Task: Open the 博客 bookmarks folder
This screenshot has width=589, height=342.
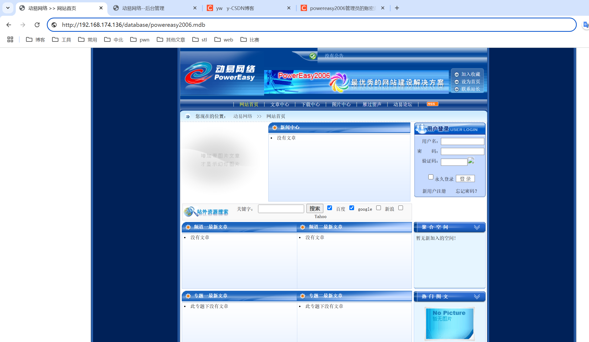Action: coord(36,40)
